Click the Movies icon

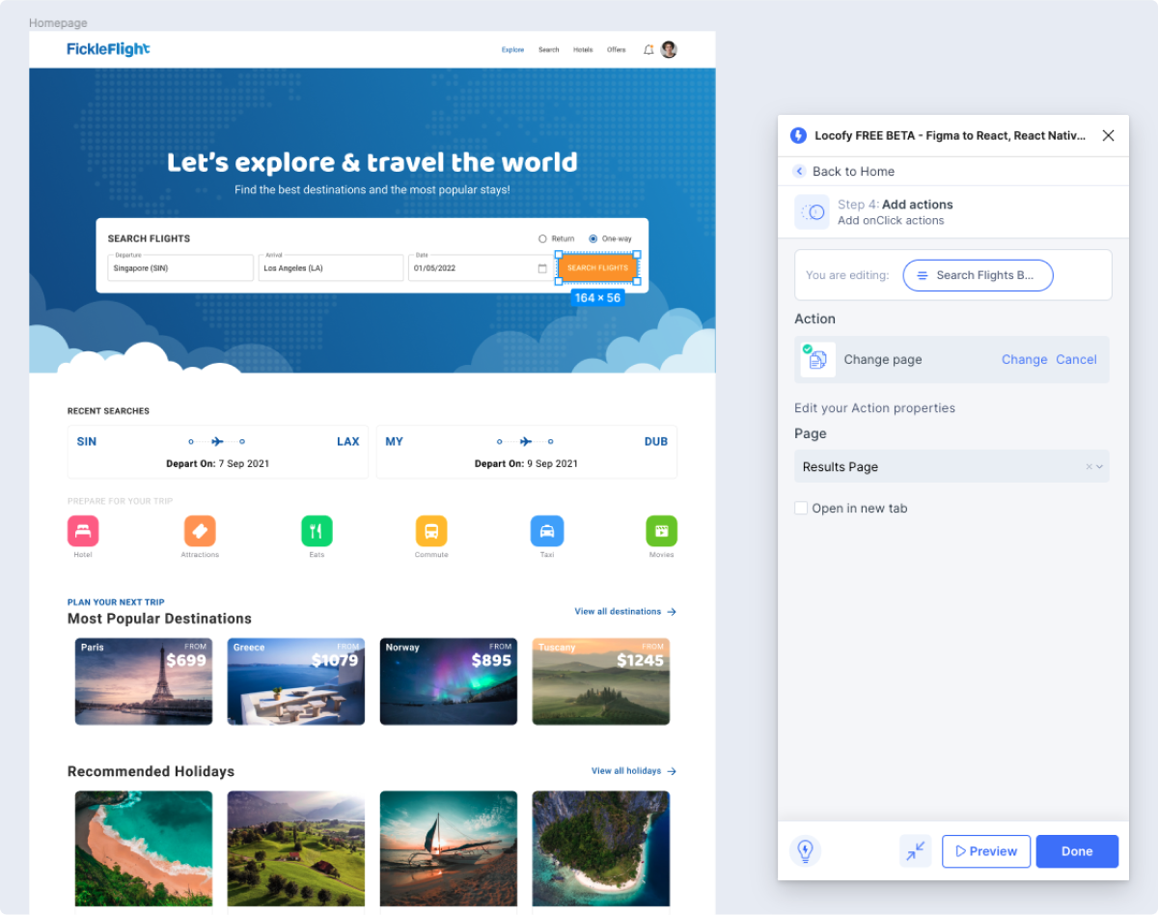[x=662, y=530]
